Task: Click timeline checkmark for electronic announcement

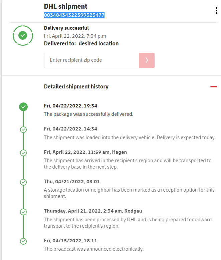Action: click(23, 241)
